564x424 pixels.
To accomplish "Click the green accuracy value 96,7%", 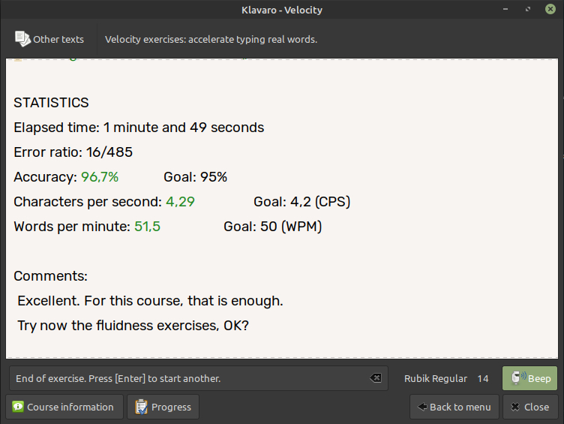I will (100, 176).
